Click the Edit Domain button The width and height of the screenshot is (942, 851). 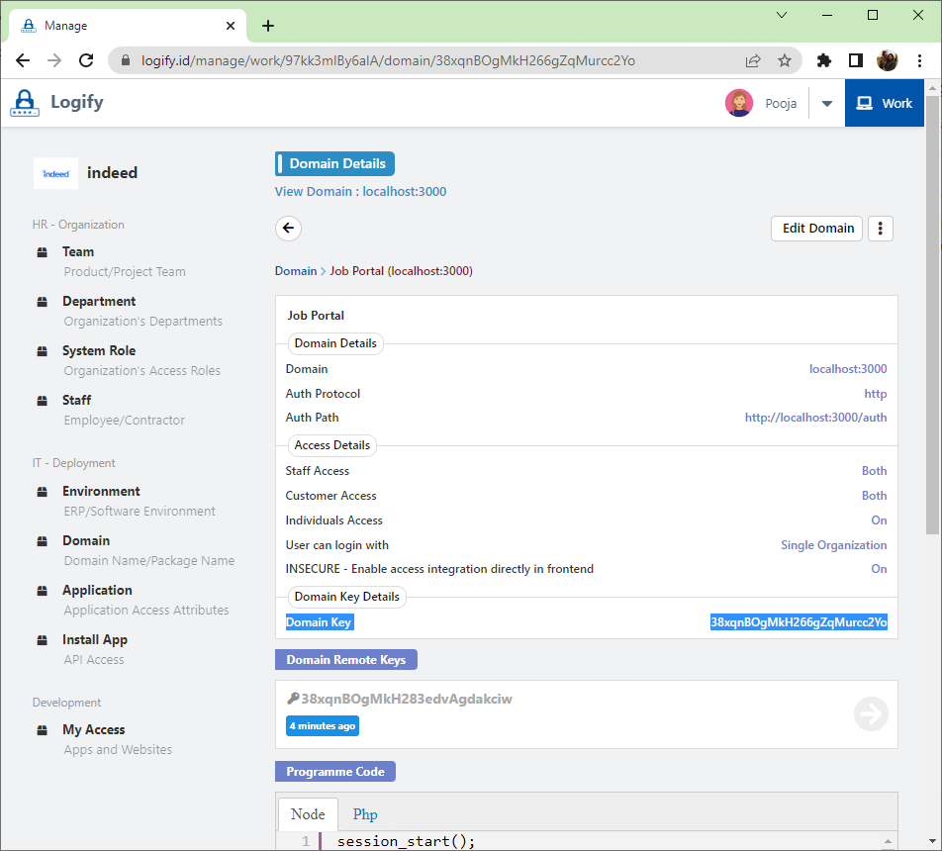(x=817, y=229)
